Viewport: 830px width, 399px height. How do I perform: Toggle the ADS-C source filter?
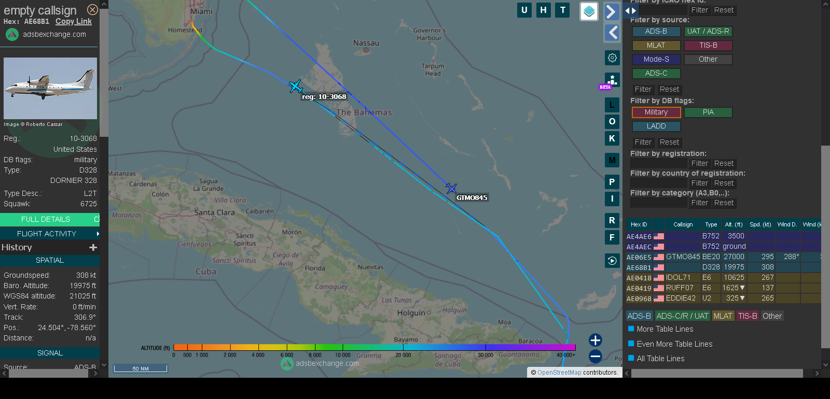pyautogui.click(x=656, y=74)
